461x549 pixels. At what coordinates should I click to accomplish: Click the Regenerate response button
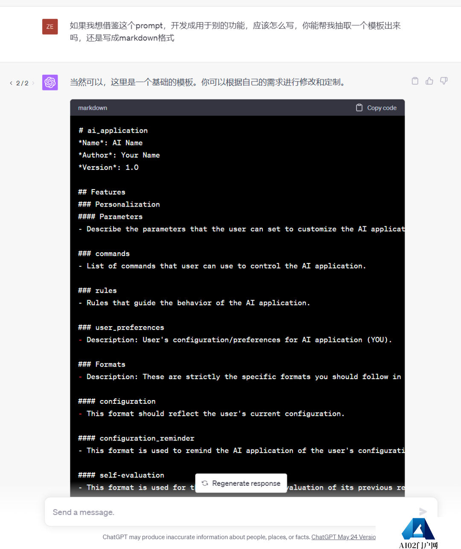(241, 483)
